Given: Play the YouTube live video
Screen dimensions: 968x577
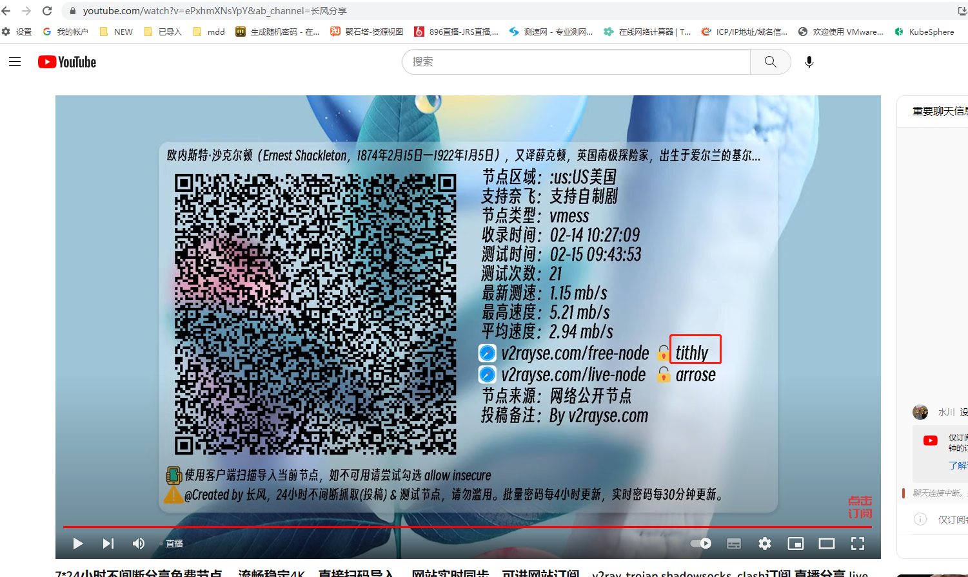Looking at the screenshot, I should click(x=77, y=544).
